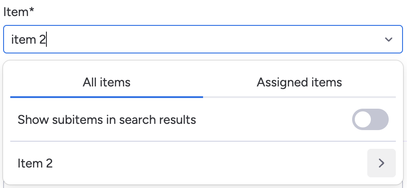The width and height of the screenshot is (407, 188).
Task: Expand Item 2 using its right chevron
Action: click(381, 163)
